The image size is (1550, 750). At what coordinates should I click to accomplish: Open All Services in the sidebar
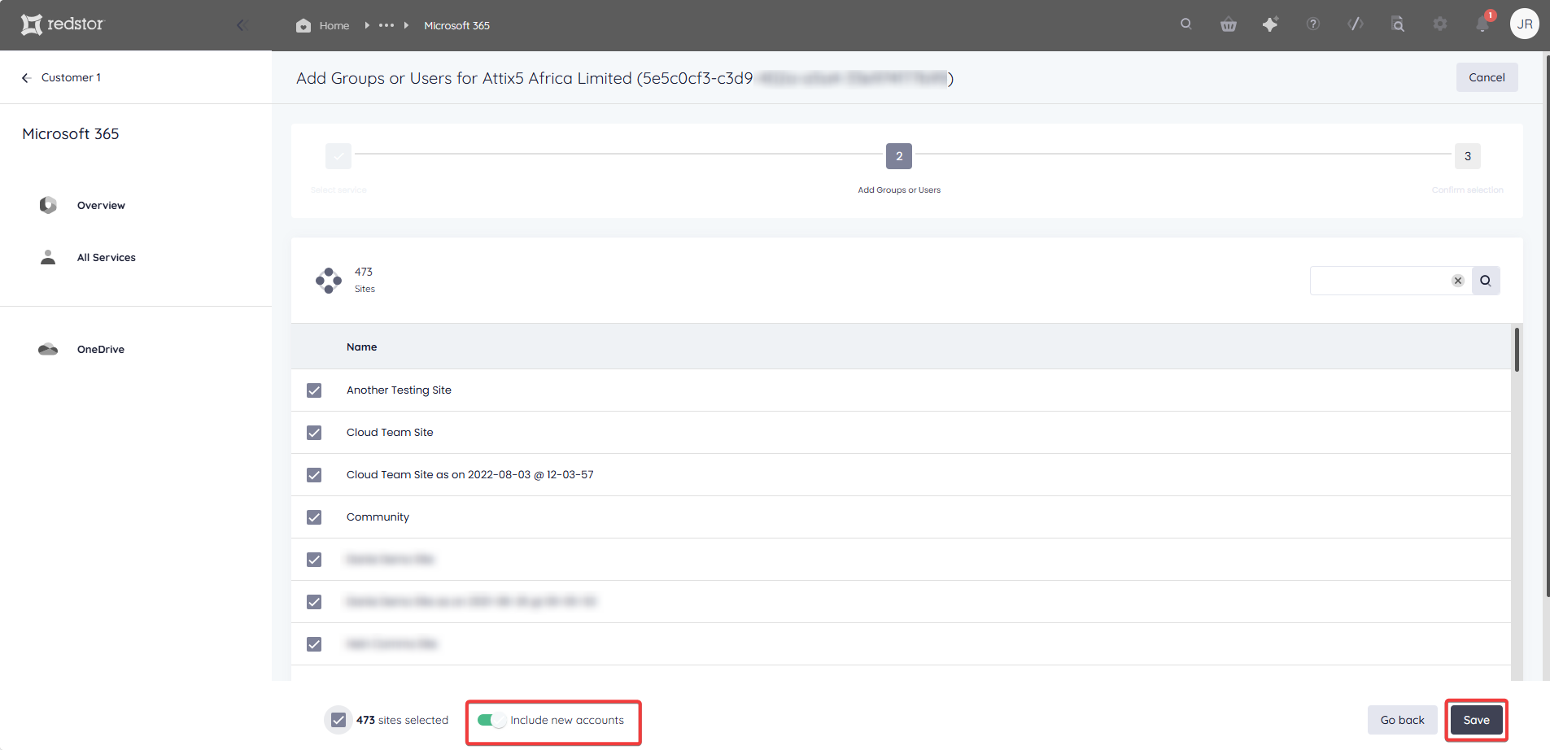[x=106, y=257]
